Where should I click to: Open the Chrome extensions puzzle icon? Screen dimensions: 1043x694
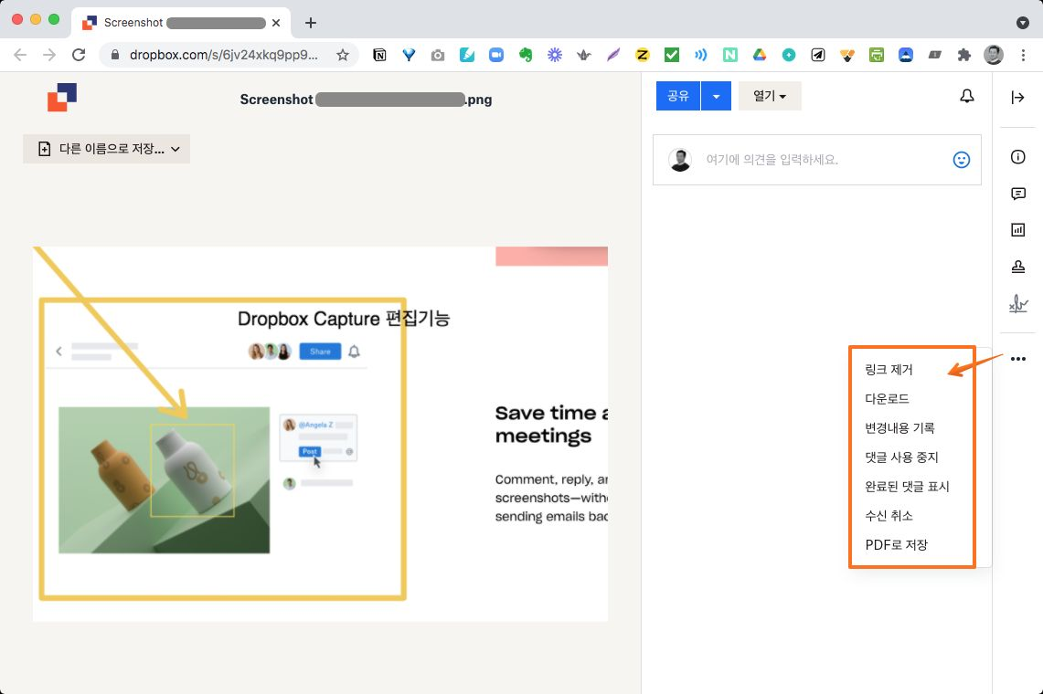pyautogui.click(x=963, y=55)
